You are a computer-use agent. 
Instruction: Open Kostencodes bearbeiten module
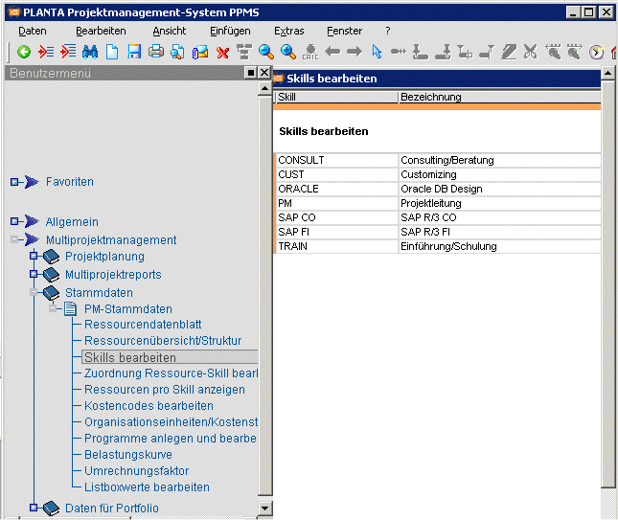(149, 406)
